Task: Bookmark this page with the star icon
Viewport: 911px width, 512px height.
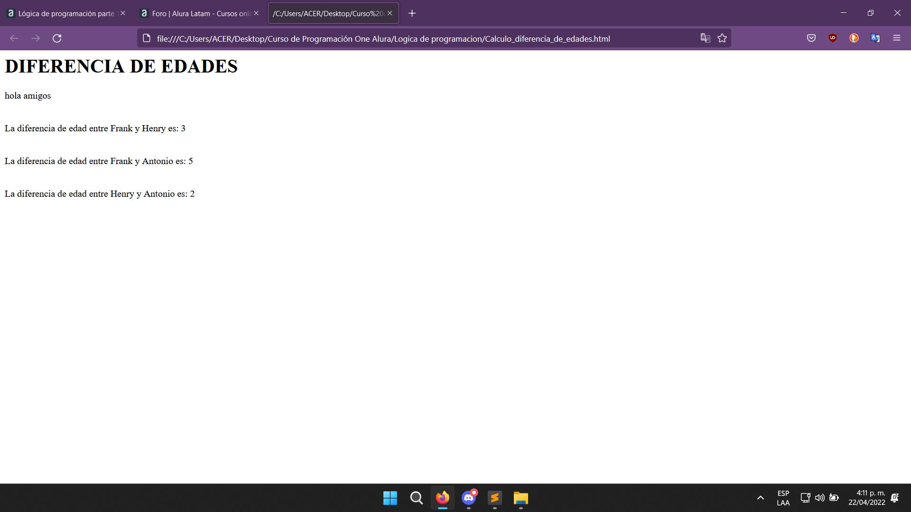Action: tap(722, 38)
